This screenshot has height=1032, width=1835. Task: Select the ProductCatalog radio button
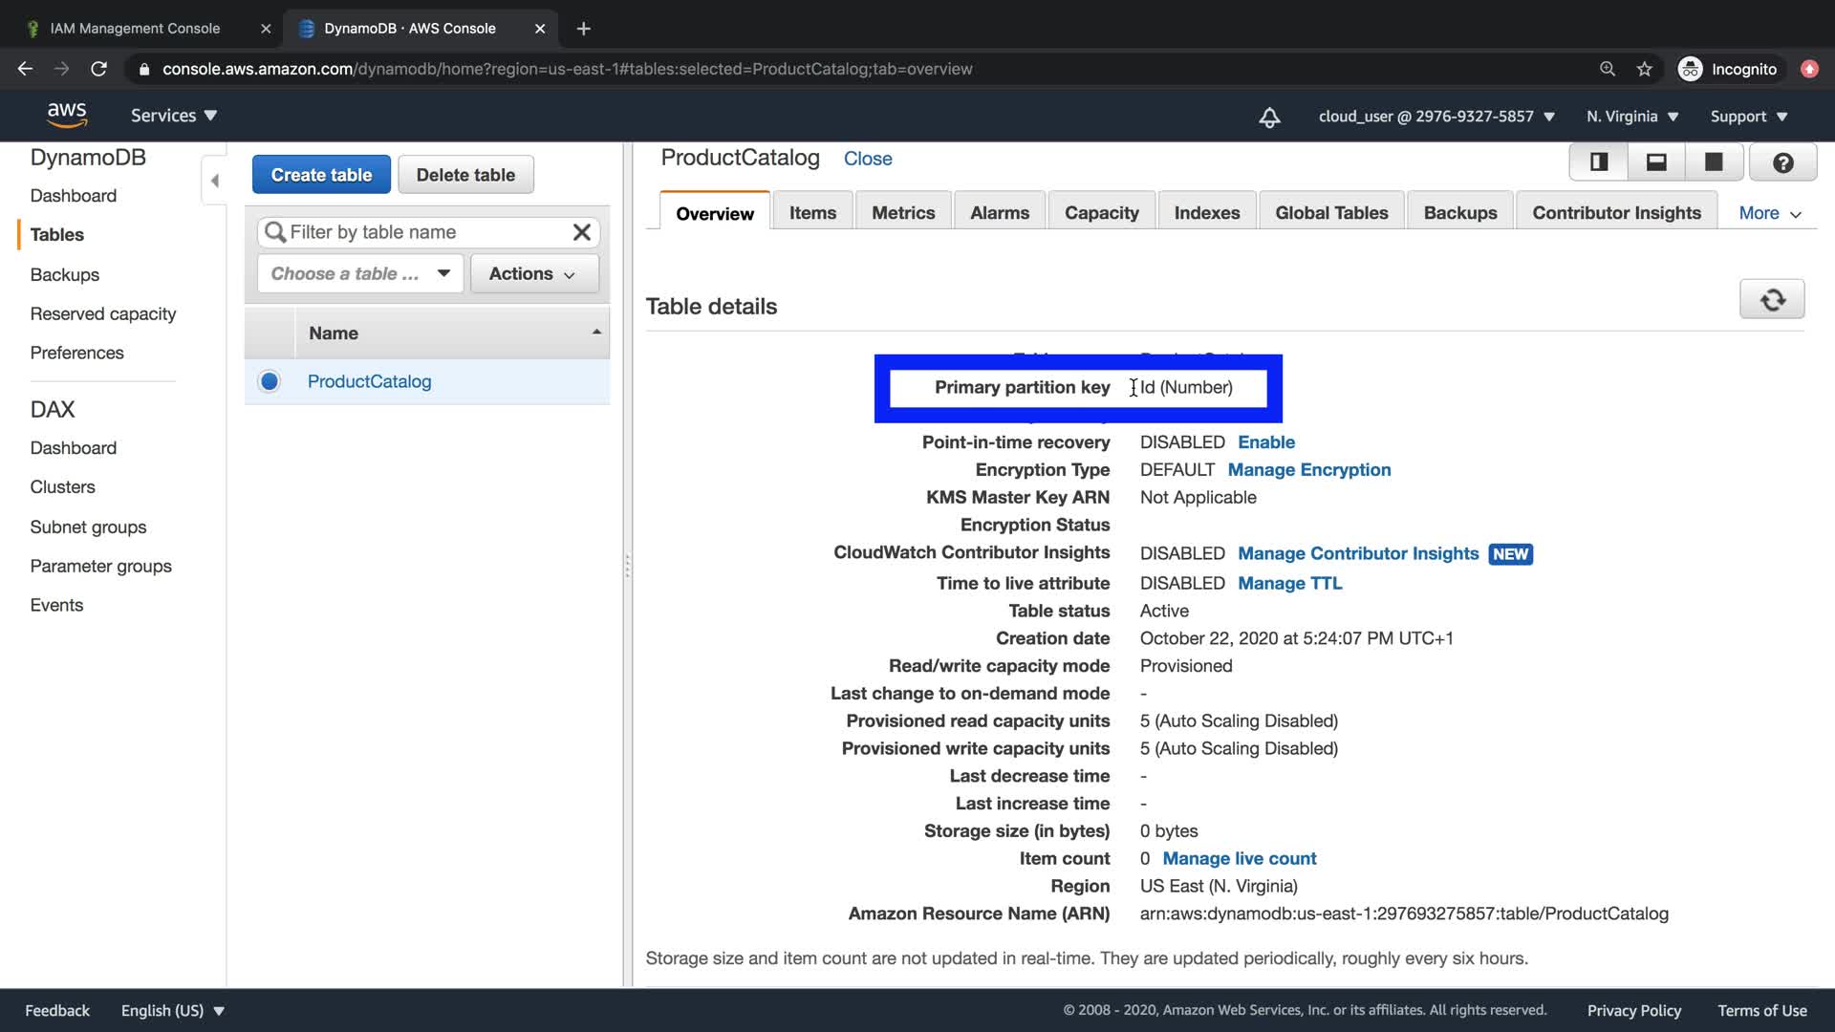[x=270, y=381]
